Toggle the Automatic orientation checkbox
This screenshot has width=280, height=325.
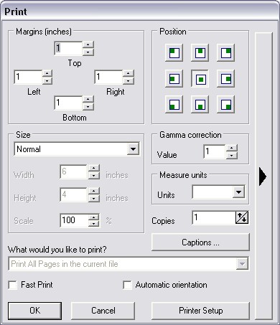pyautogui.click(x=127, y=285)
